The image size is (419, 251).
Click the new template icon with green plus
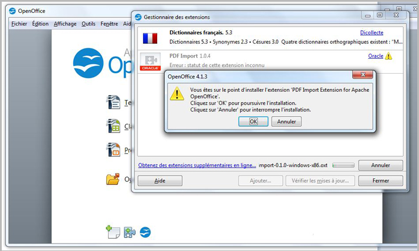[x=113, y=232]
